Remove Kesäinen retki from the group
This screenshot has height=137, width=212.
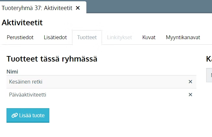191,82
